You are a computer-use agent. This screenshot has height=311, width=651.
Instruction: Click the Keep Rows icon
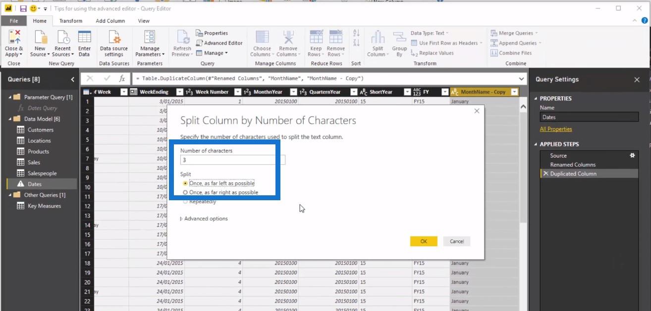316,37
